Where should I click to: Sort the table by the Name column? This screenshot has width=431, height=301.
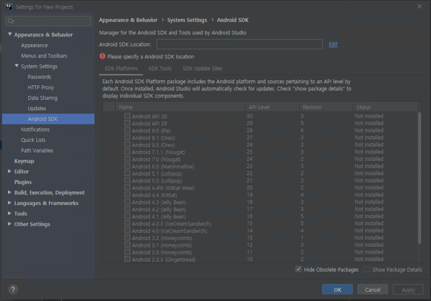[x=181, y=107]
